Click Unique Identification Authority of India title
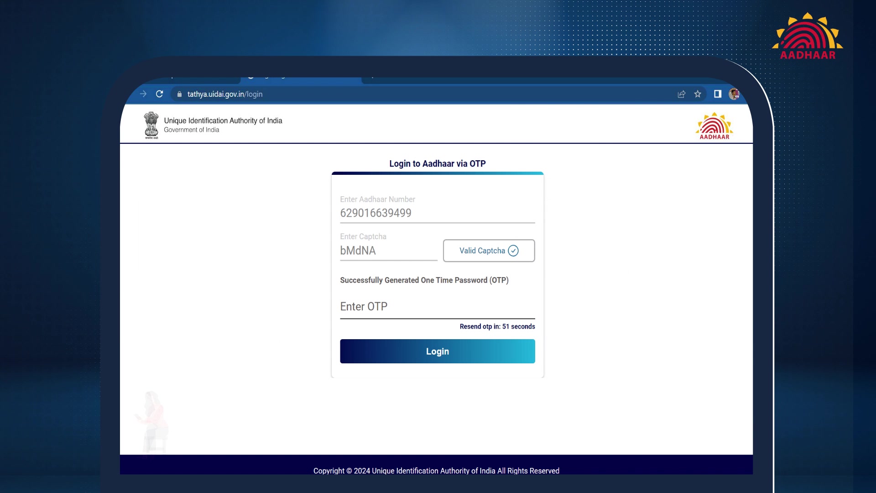 tap(223, 121)
